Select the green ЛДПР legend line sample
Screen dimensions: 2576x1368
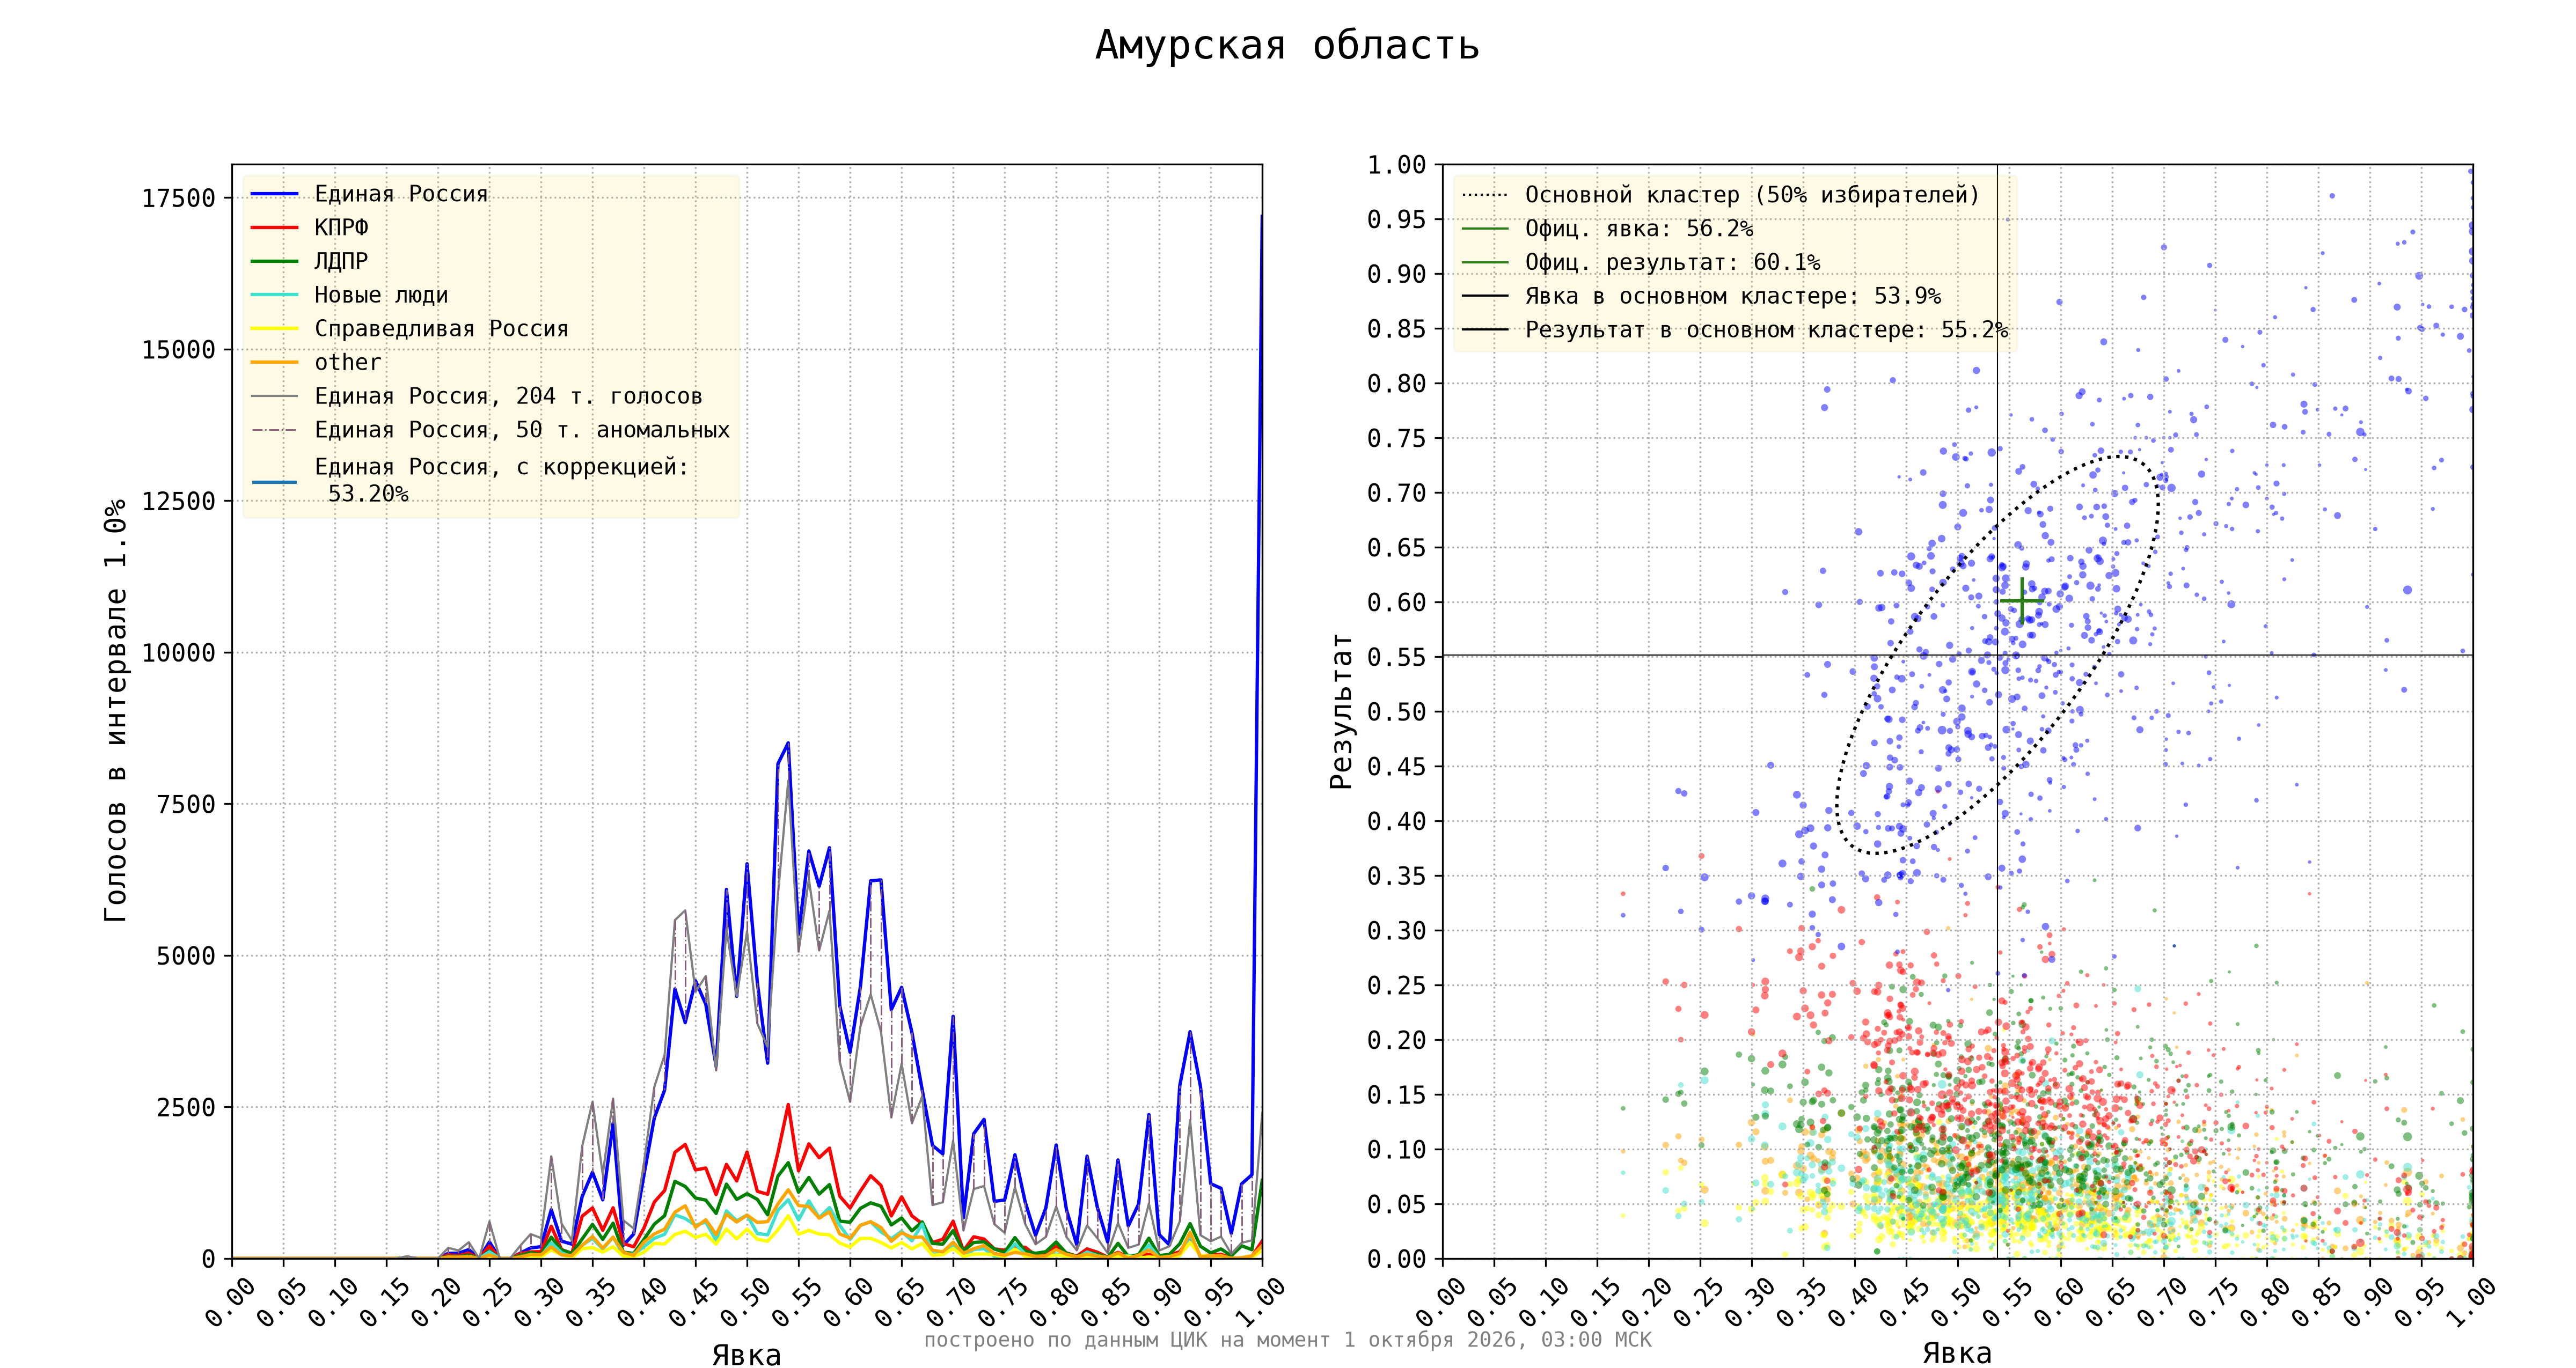tap(275, 261)
